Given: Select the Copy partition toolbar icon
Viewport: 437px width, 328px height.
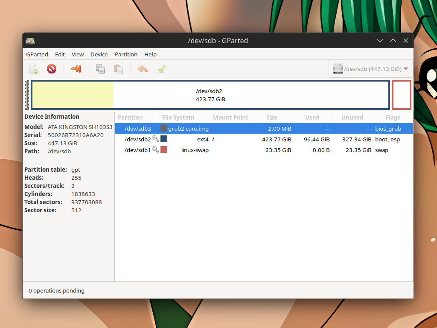Looking at the screenshot, I should click(100, 68).
